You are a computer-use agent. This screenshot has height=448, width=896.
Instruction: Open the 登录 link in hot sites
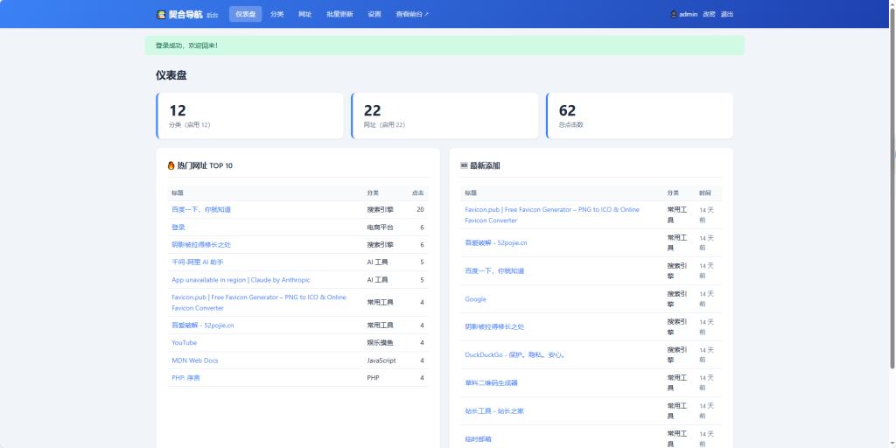click(x=178, y=227)
